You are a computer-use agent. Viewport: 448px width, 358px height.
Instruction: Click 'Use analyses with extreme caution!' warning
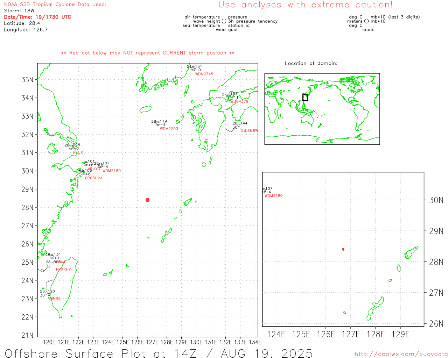pos(306,5)
